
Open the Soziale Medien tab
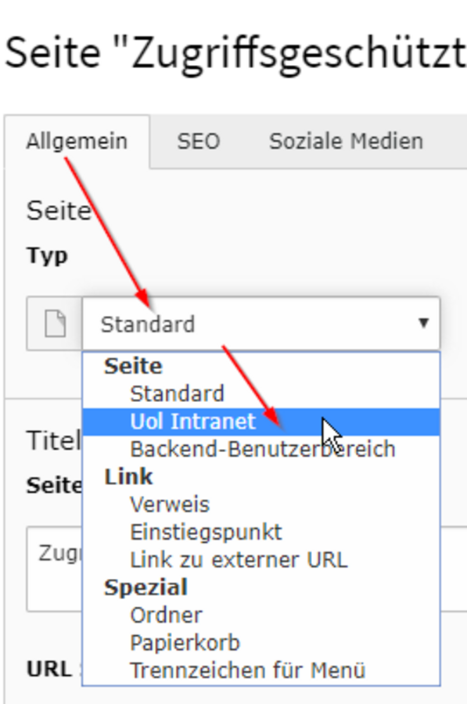(347, 142)
